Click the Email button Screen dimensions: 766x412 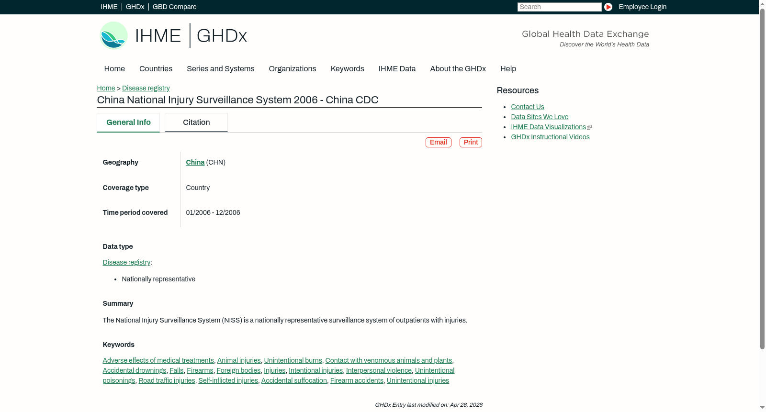(x=438, y=142)
